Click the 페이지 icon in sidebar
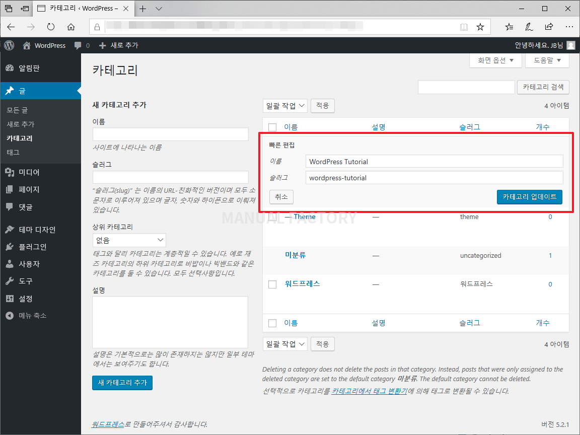This screenshot has height=435, width=580. coord(10,189)
